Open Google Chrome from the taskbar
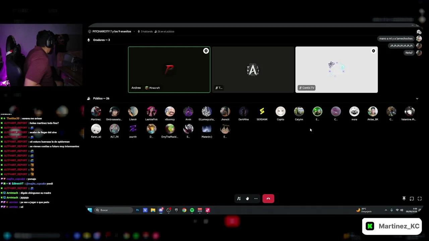The image size is (429, 241). [x=184, y=210]
